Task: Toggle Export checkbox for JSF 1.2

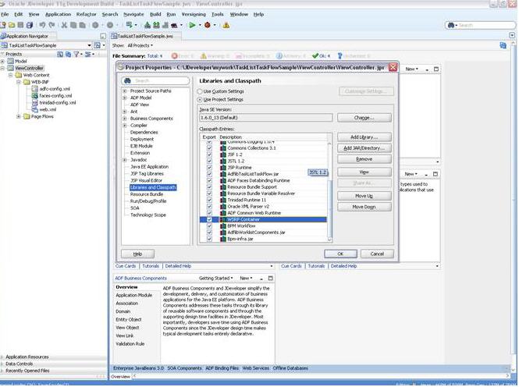Action: point(209,154)
